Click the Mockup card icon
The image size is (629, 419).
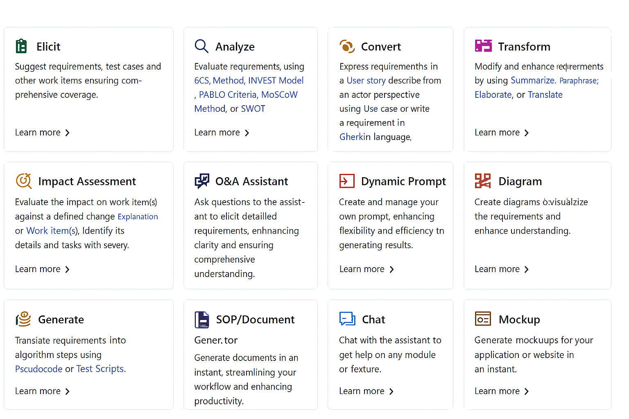tap(483, 319)
